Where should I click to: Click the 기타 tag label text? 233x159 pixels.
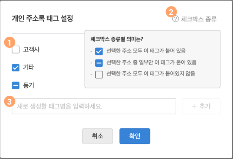click(x=29, y=67)
